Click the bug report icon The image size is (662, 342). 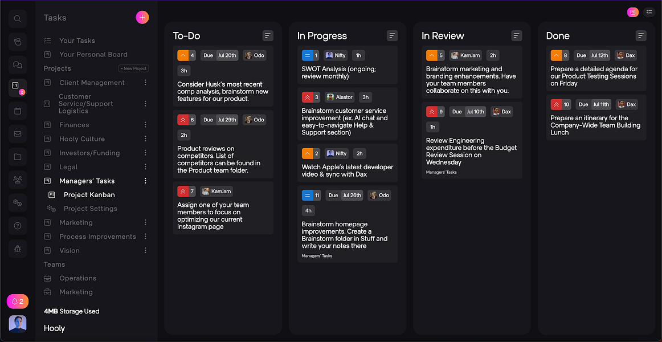pyautogui.click(x=18, y=249)
